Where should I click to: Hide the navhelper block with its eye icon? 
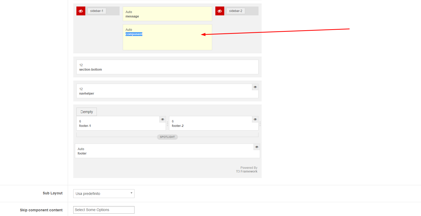pyautogui.click(x=255, y=87)
